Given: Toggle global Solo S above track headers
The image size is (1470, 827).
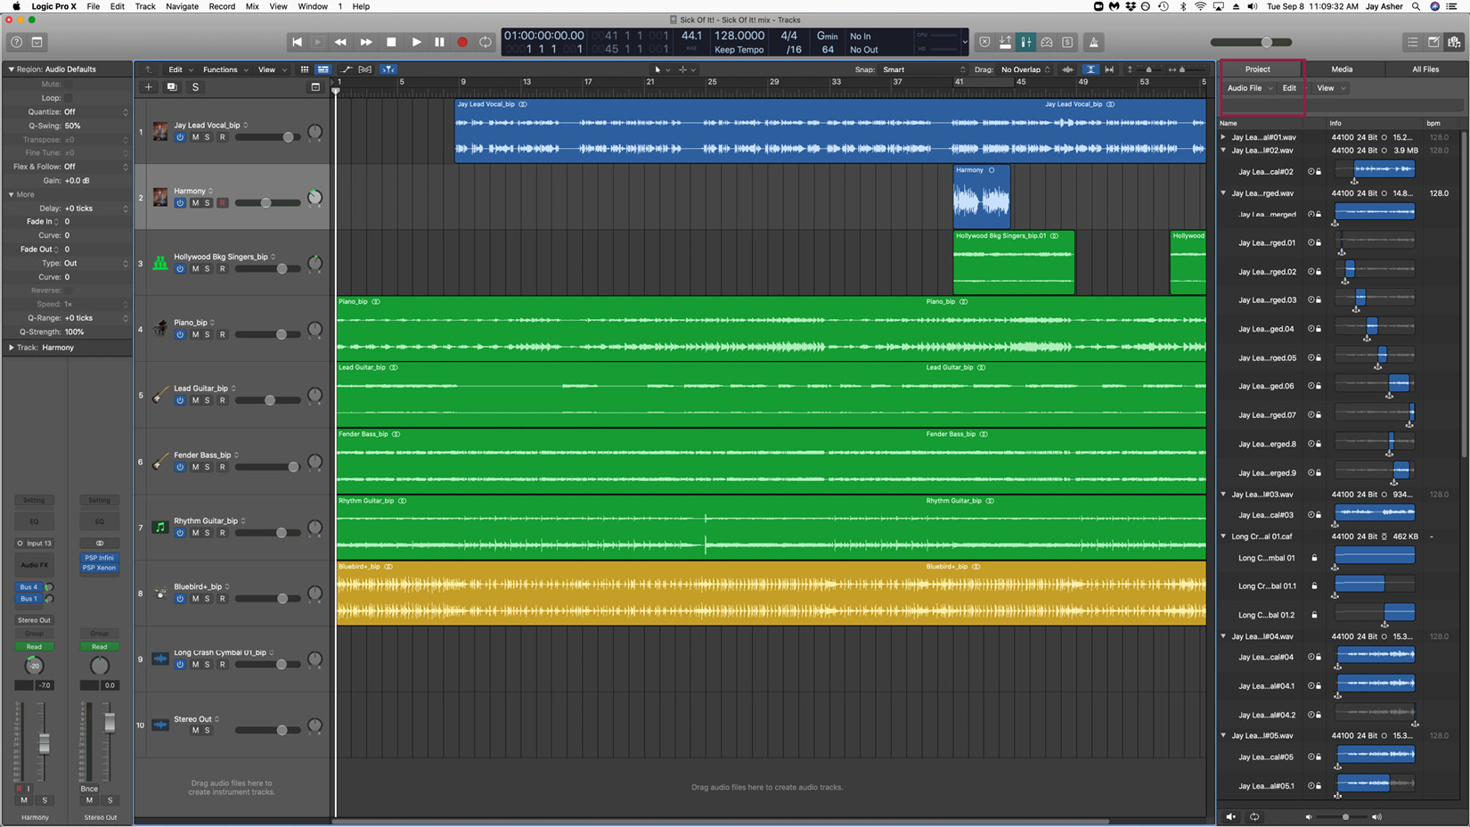Looking at the screenshot, I should click(195, 87).
